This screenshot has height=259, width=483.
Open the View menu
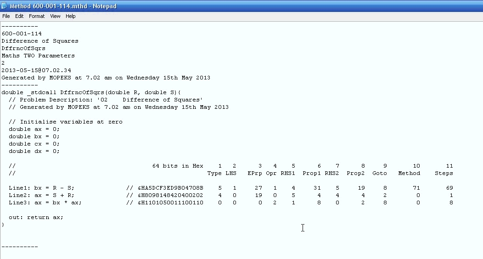point(55,16)
